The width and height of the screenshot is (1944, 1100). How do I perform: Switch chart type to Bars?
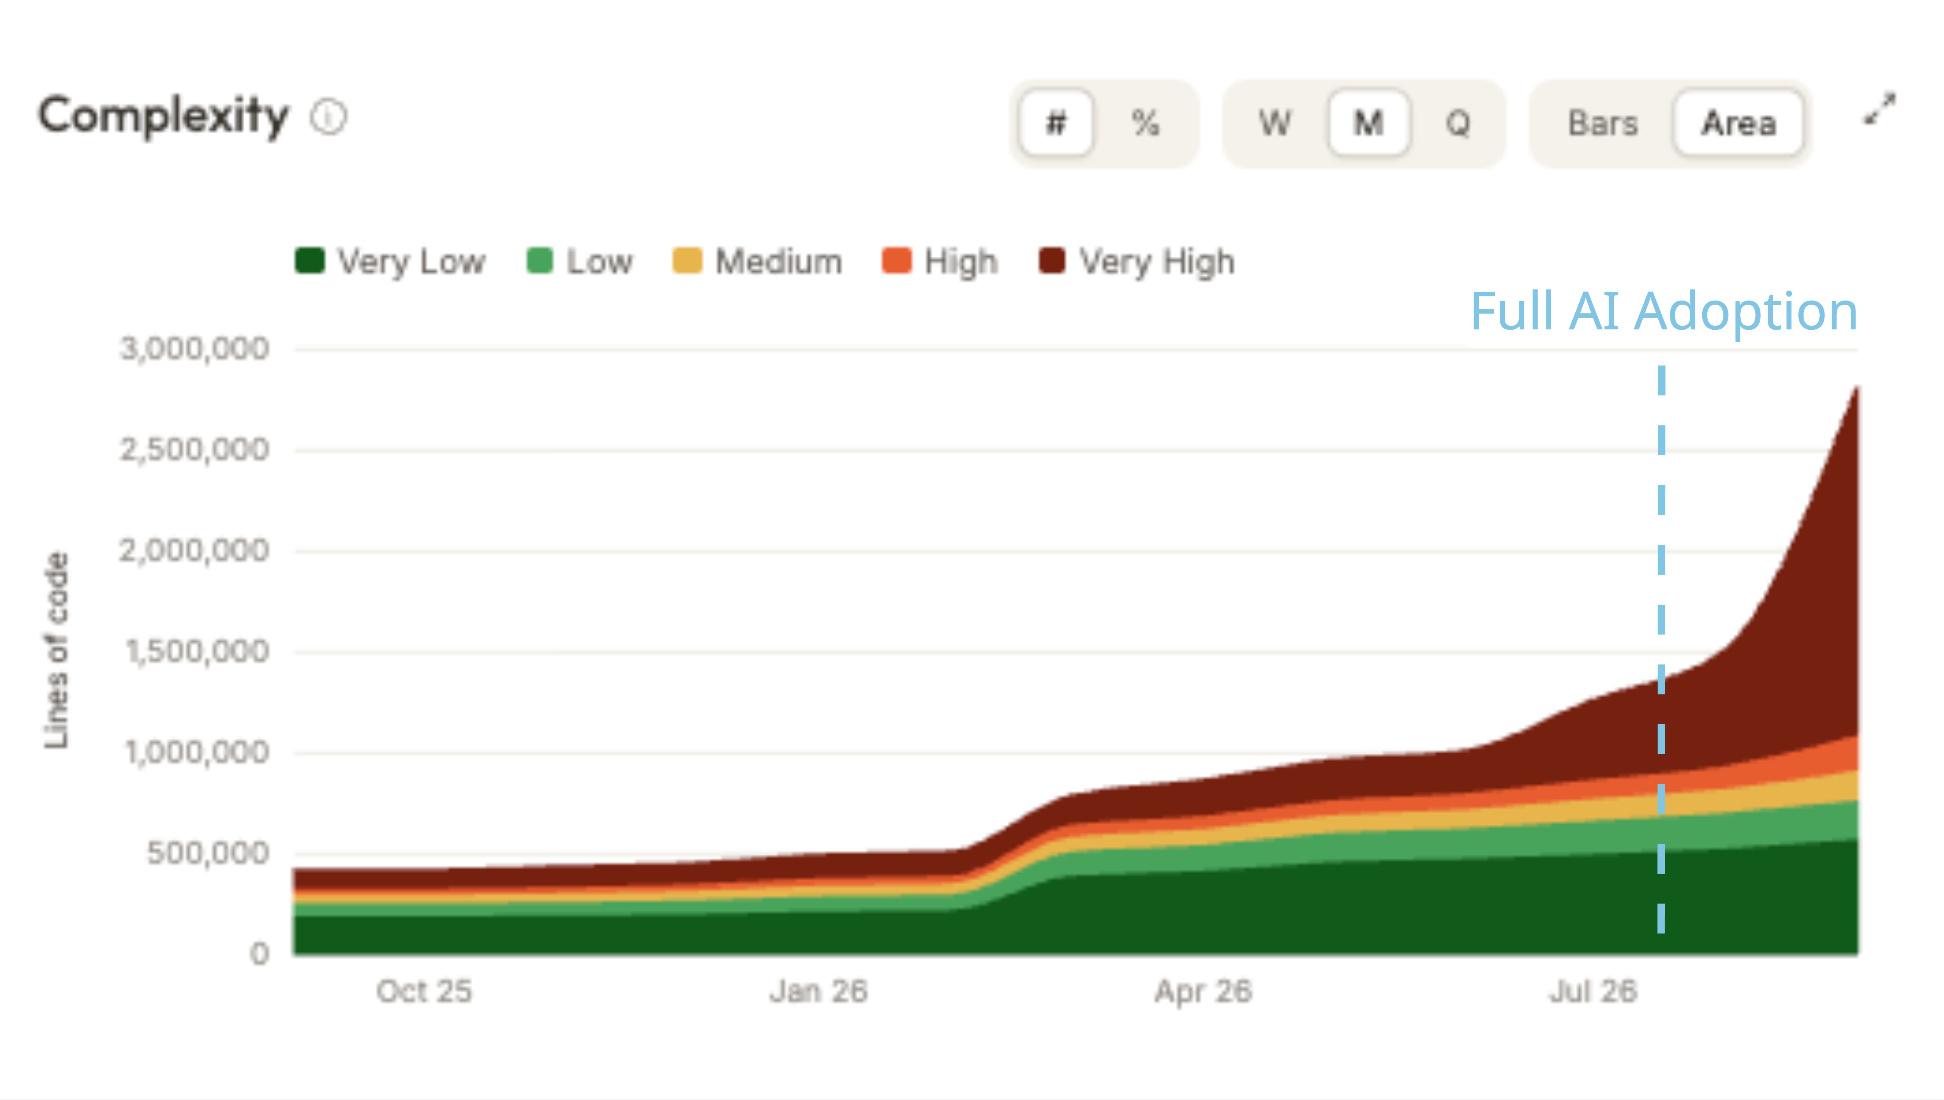pyautogui.click(x=1602, y=122)
